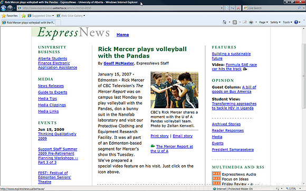Open the Media Tips link
The height and width of the screenshot is (191, 306).
tap(47, 99)
